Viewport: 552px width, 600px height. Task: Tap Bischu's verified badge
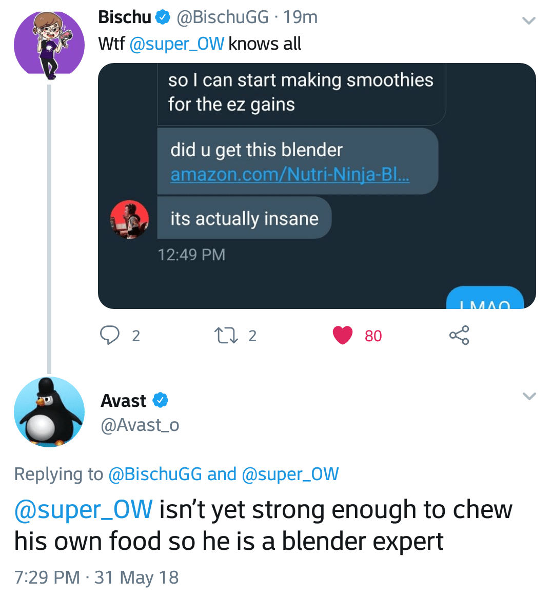pyautogui.click(x=163, y=17)
